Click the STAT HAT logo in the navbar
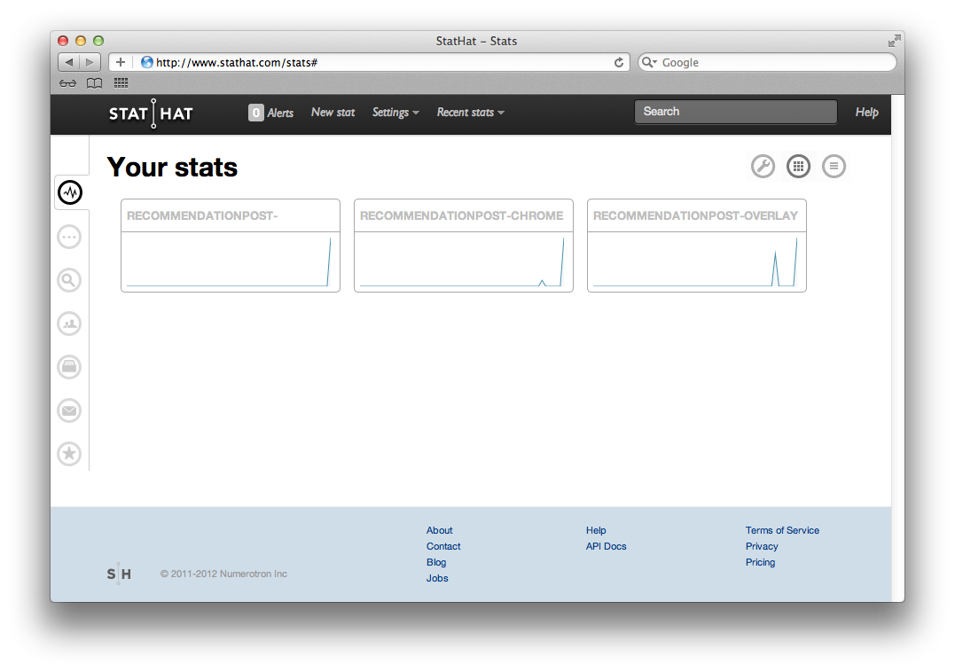Viewport: 955px width, 672px height. point(150,113)
